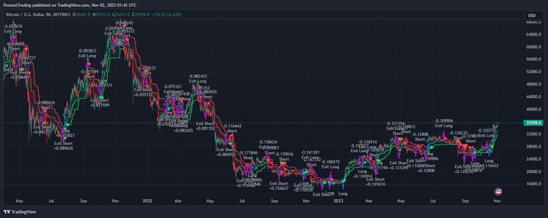The image size is (548, 218).
Task: Click the -0.171846 Short trade label
Action: [248, 155]
